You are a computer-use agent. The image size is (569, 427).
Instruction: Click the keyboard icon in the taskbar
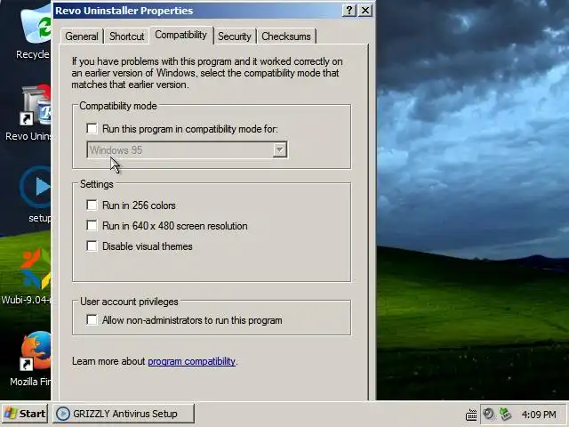pyautogui.click(x=471, y=415)
